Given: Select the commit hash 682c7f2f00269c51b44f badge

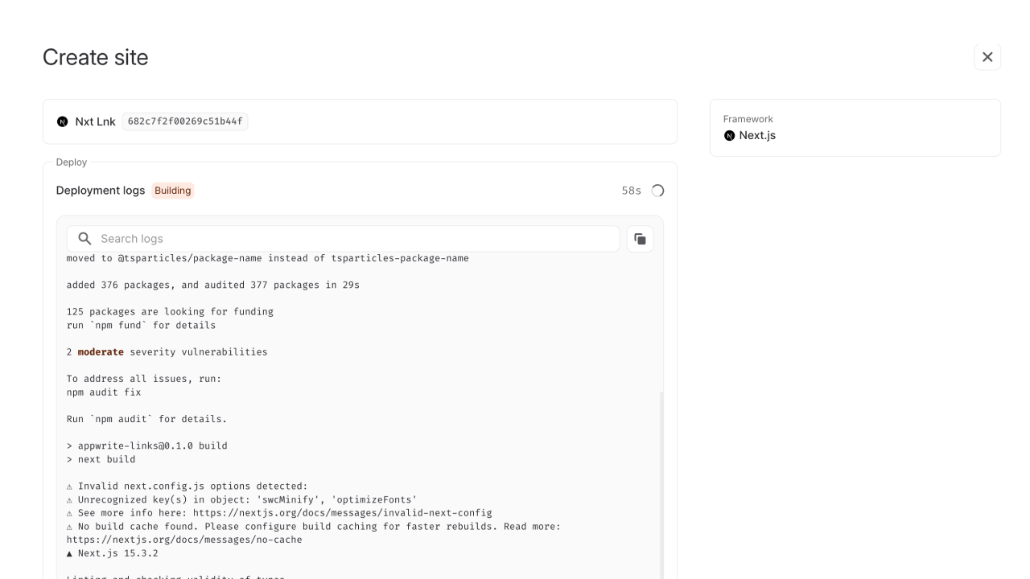Looking at the screenshot, I should (x=185, y=121).
